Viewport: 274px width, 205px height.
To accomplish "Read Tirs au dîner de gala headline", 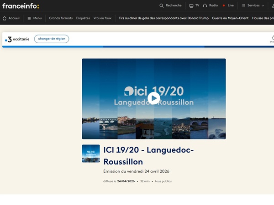I will pyautogui.click(x=164, y=18).
